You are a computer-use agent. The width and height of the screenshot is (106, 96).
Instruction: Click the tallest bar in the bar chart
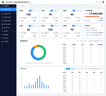tap(40, 82)
